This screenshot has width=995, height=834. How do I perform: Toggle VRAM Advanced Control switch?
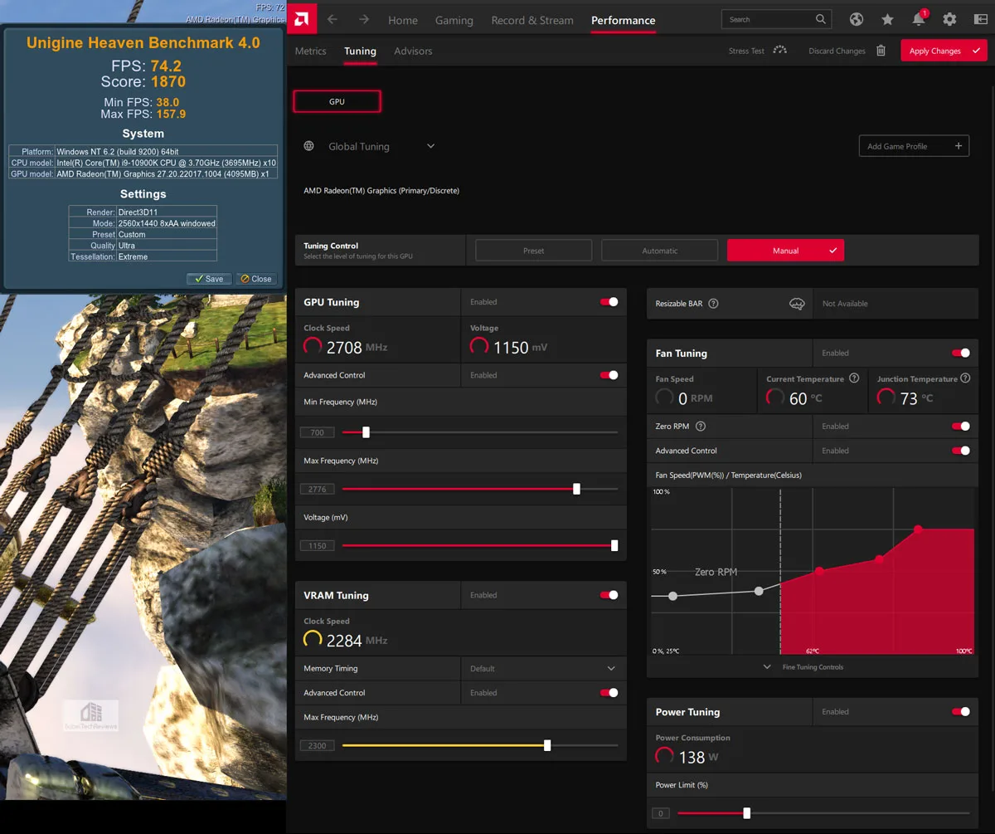609,693
